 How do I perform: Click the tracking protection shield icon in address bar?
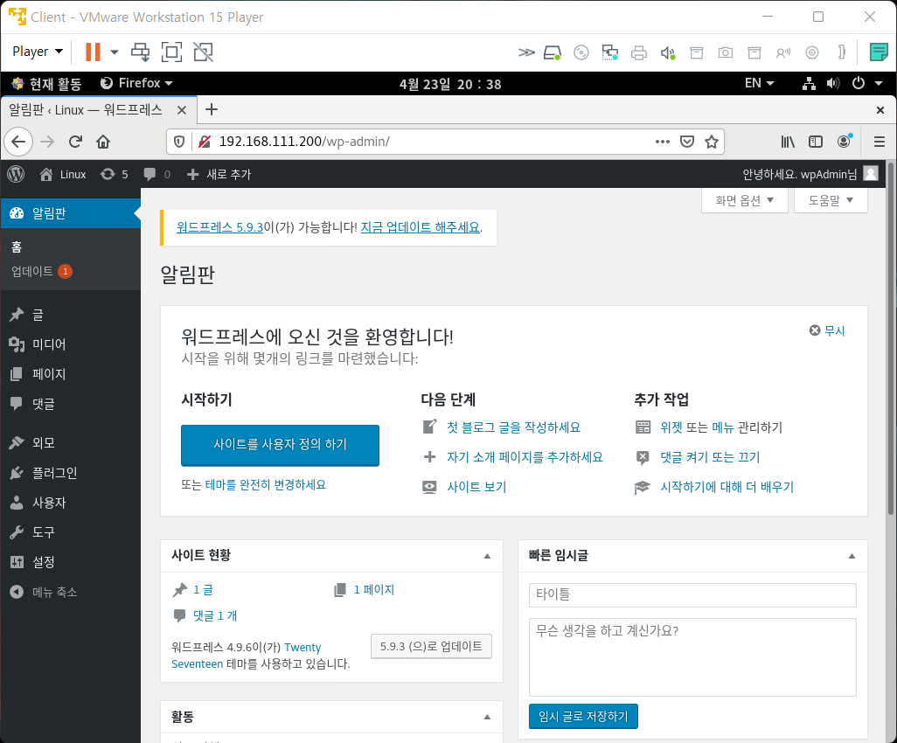(x=179, y=142)
